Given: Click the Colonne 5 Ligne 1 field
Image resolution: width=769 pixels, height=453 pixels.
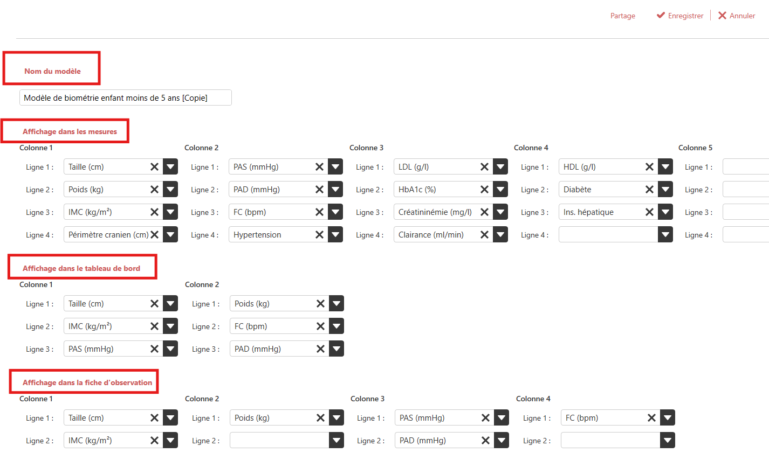Looking at the screenshot, I should [745, 167].
